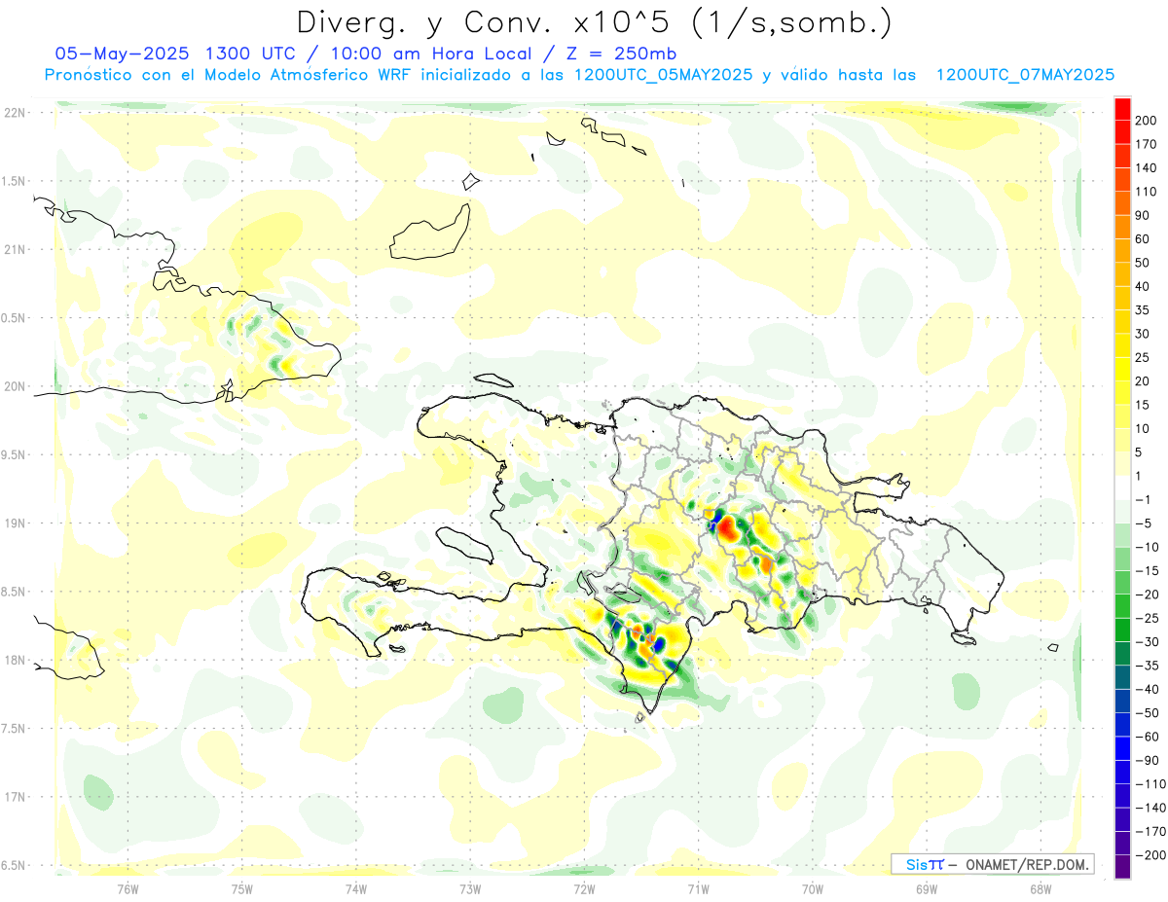Click the positive colorbar value "25"
The width and height of the screenshot is (1168, 902).
click(1144, 358)
